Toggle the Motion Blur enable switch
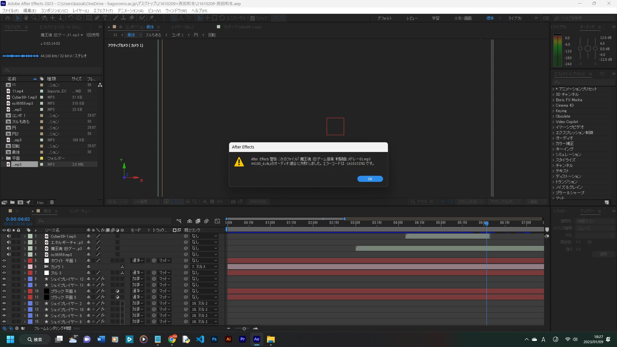The height and width of the screenshot is (347, 617). (206, 221)
